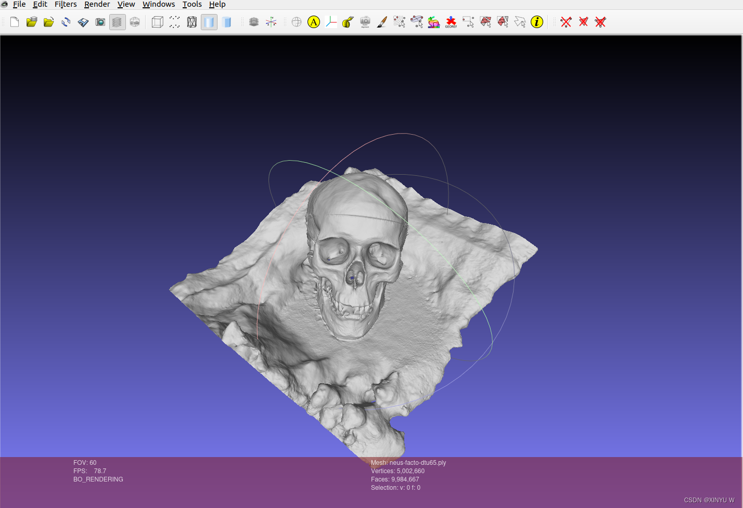Delete selected faces with middle red X
This screenshot has width=743, height=508.
[x=583, y=22]
